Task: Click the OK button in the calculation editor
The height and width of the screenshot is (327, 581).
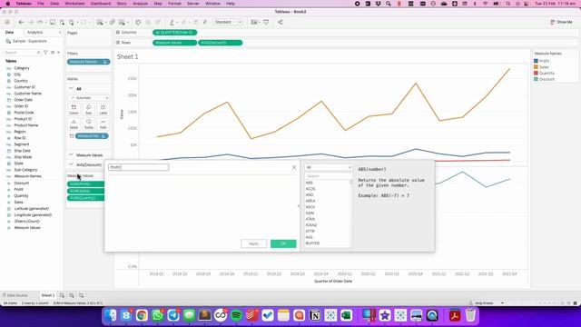Action: pyautogui.click(x=283, y=243)
